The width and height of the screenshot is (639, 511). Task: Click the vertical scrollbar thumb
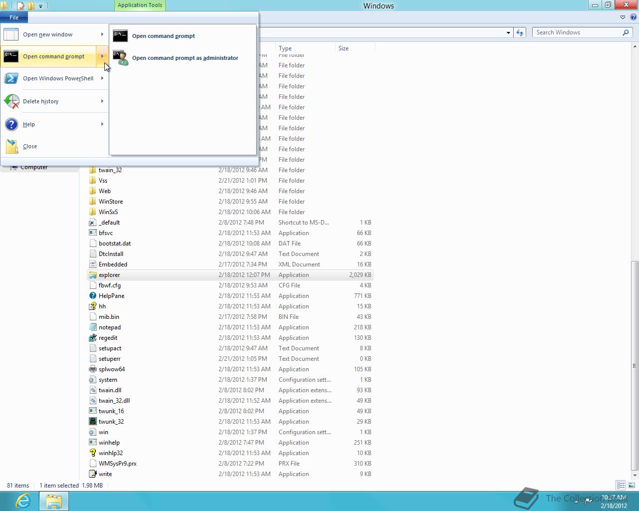coord(635,365)
